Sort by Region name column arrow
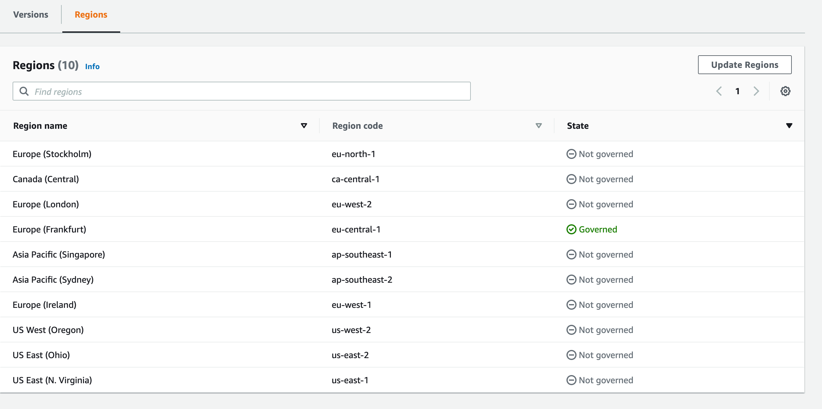This screenshot has height=409, width=822. 304,126
